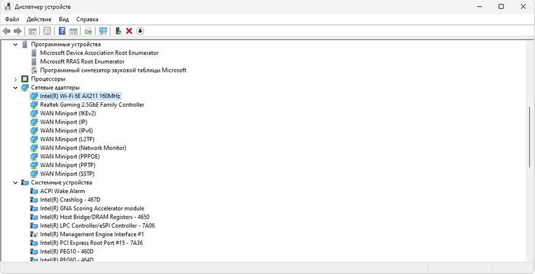Disable device using the black down-arrow icon
The height and width of the screenshot is (274, 535).
tap(140, 31)
